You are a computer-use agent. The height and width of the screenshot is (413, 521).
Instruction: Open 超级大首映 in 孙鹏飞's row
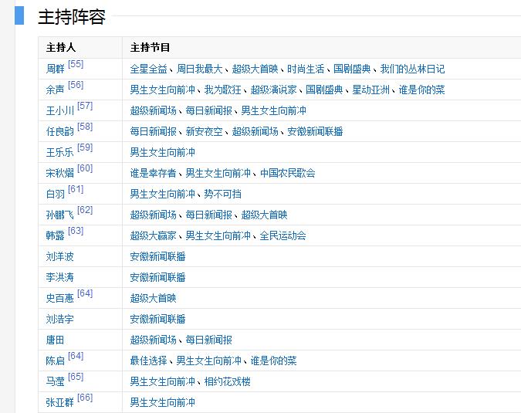[264, 215]
